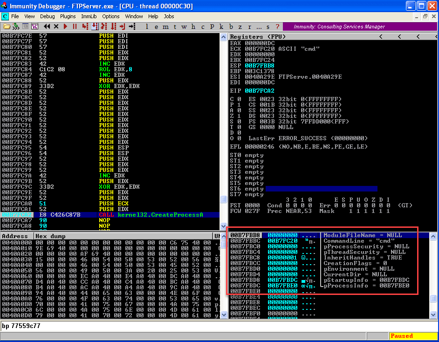Click the Step into icon
The width and height of the screenshot is (439, 342).
click(85, 27)
